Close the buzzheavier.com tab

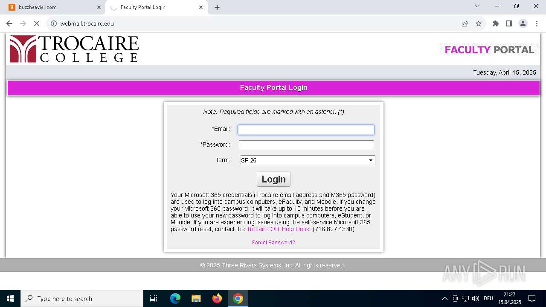[99, 7]
